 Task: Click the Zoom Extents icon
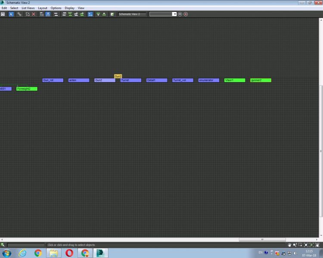306,245
